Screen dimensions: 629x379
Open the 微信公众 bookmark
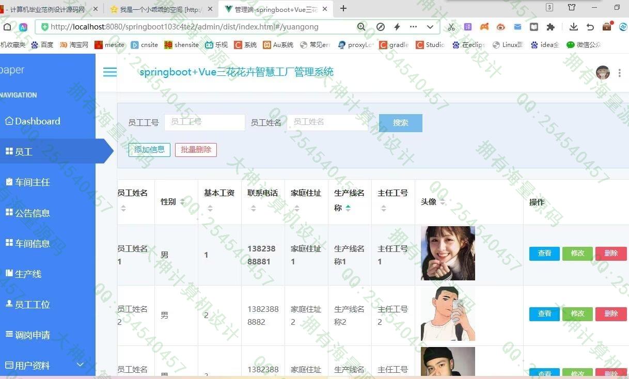584,45
